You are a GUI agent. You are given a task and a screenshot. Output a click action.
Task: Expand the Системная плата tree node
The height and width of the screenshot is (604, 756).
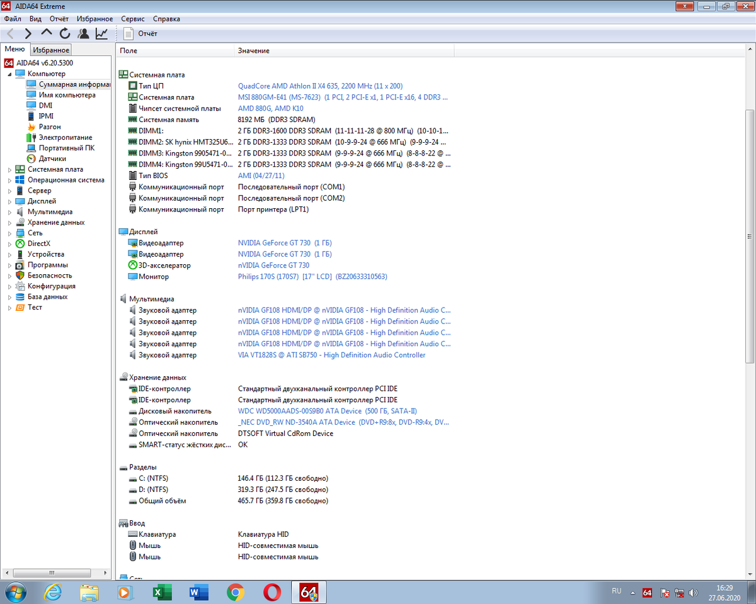point(9,169)
